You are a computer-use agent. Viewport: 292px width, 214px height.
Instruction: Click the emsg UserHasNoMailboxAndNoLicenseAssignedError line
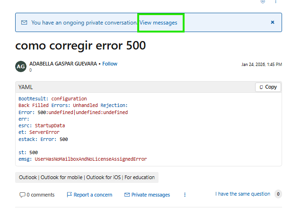coord(83,159)
